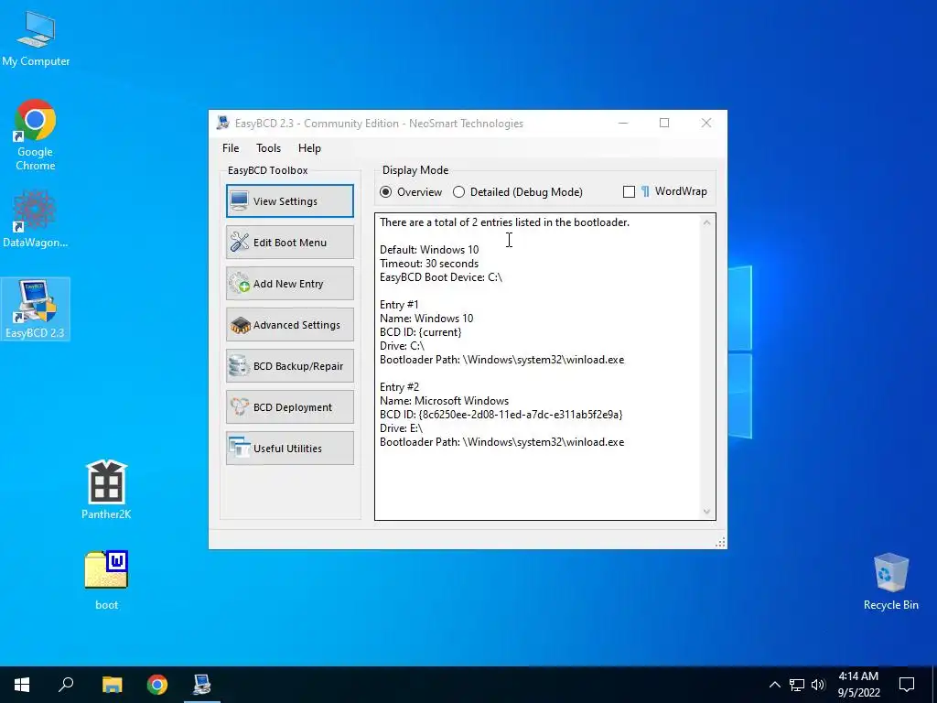
Task: Click Entry #1 Bootloader Path line
Action: pyautogui.click(x=502, y=360)
